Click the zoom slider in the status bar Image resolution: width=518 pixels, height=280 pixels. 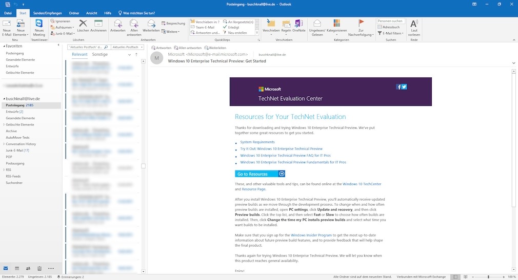point(488,277)
